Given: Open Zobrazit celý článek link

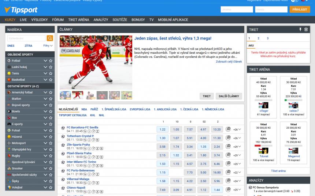Looking at the screenshot, I should pos(229,61).
